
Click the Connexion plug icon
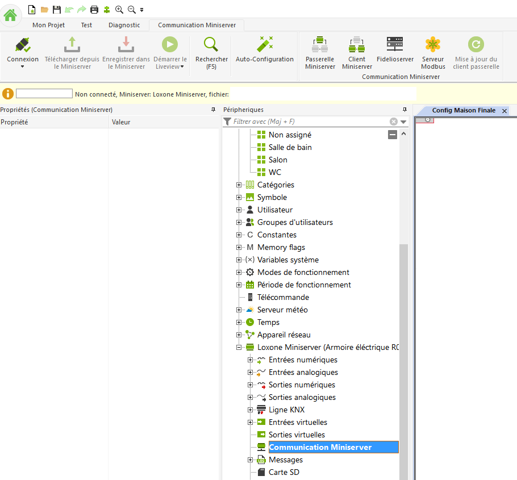click(23, 45)
